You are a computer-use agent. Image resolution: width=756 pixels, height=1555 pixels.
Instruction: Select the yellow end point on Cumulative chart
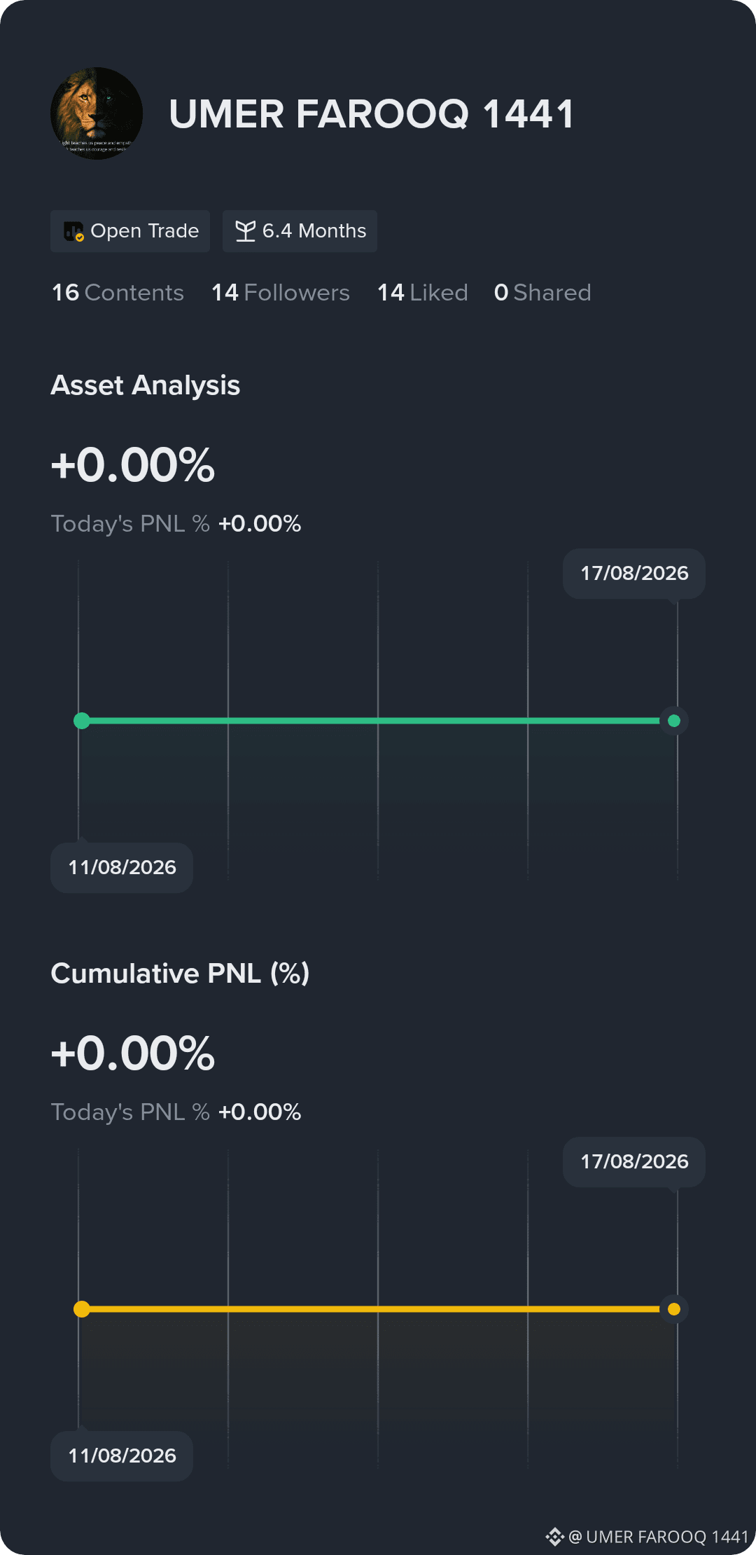674,1309
